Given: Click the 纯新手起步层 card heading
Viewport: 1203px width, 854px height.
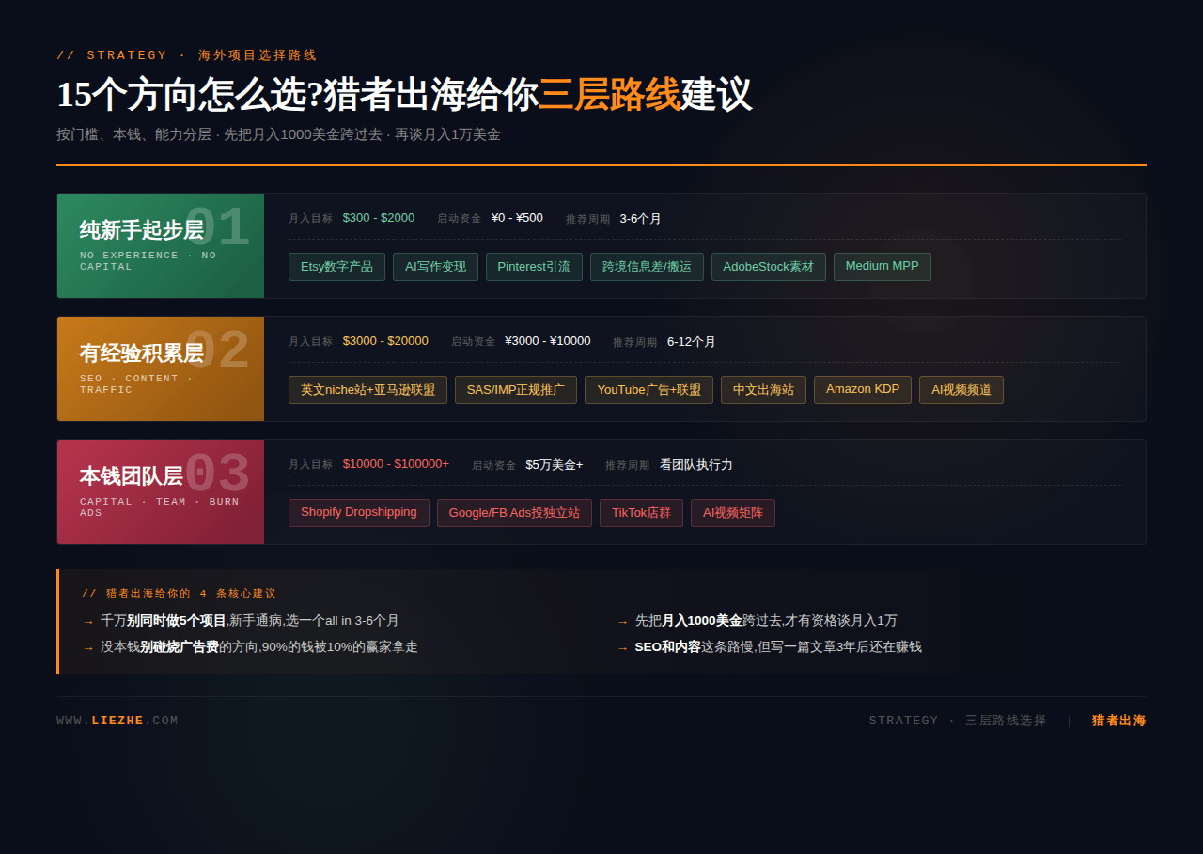Looking at the screenshot, I should [142, 230].
